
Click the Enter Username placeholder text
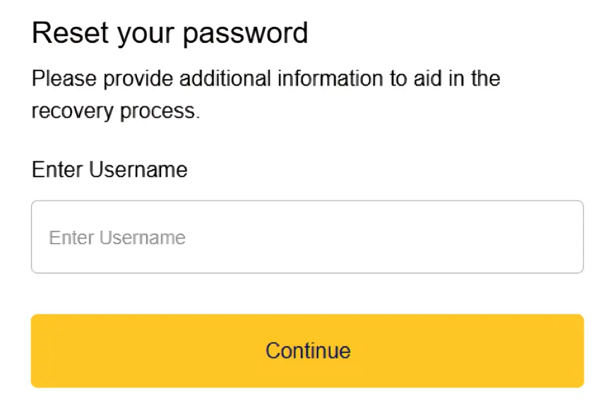coord(117,237)
